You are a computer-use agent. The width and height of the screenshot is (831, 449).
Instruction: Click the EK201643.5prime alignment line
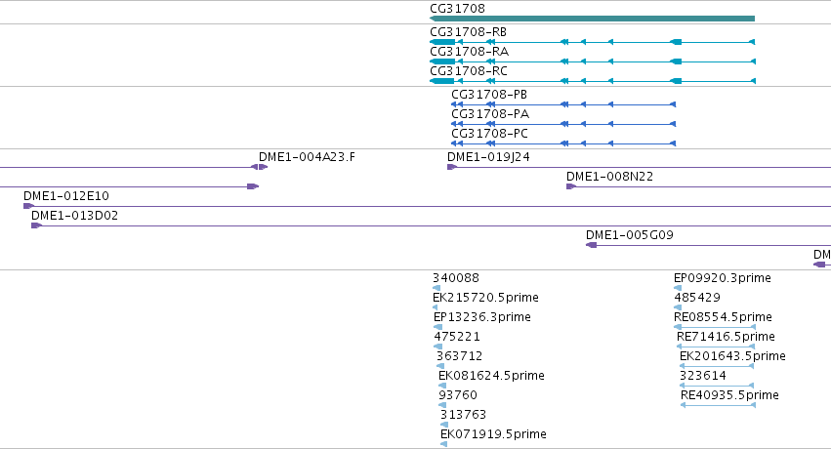(x=717, y=366)
